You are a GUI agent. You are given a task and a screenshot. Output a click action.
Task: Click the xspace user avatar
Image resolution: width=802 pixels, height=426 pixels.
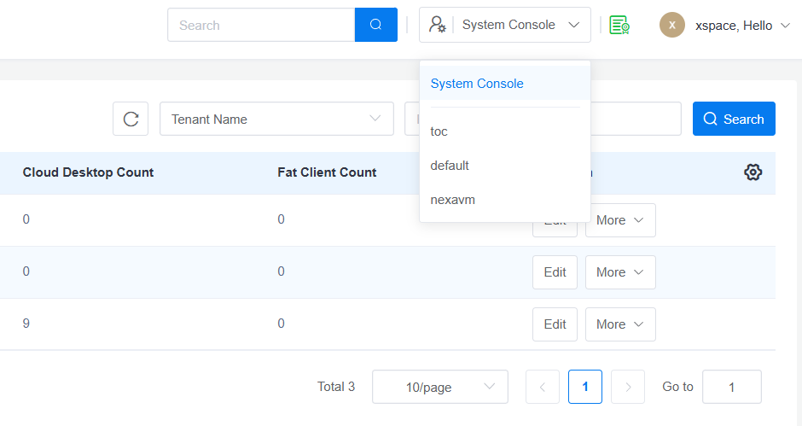[x=671, y=26]
